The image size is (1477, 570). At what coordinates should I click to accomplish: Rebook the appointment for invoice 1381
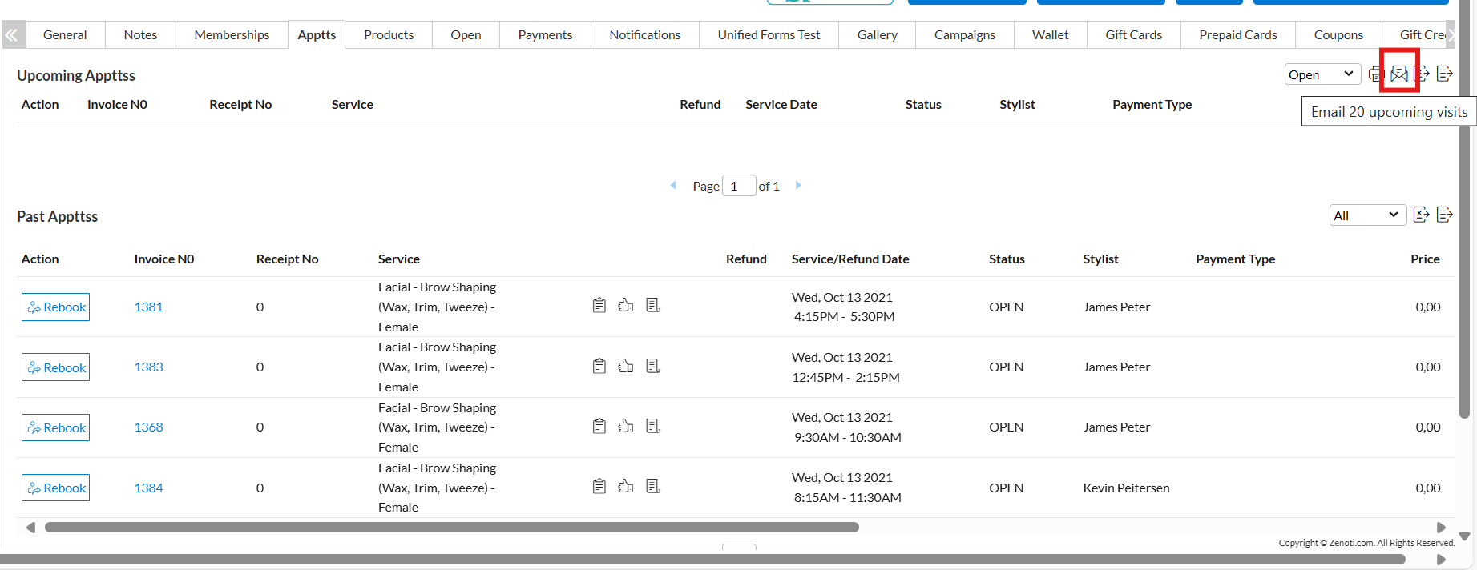click(x=55, y=307)
